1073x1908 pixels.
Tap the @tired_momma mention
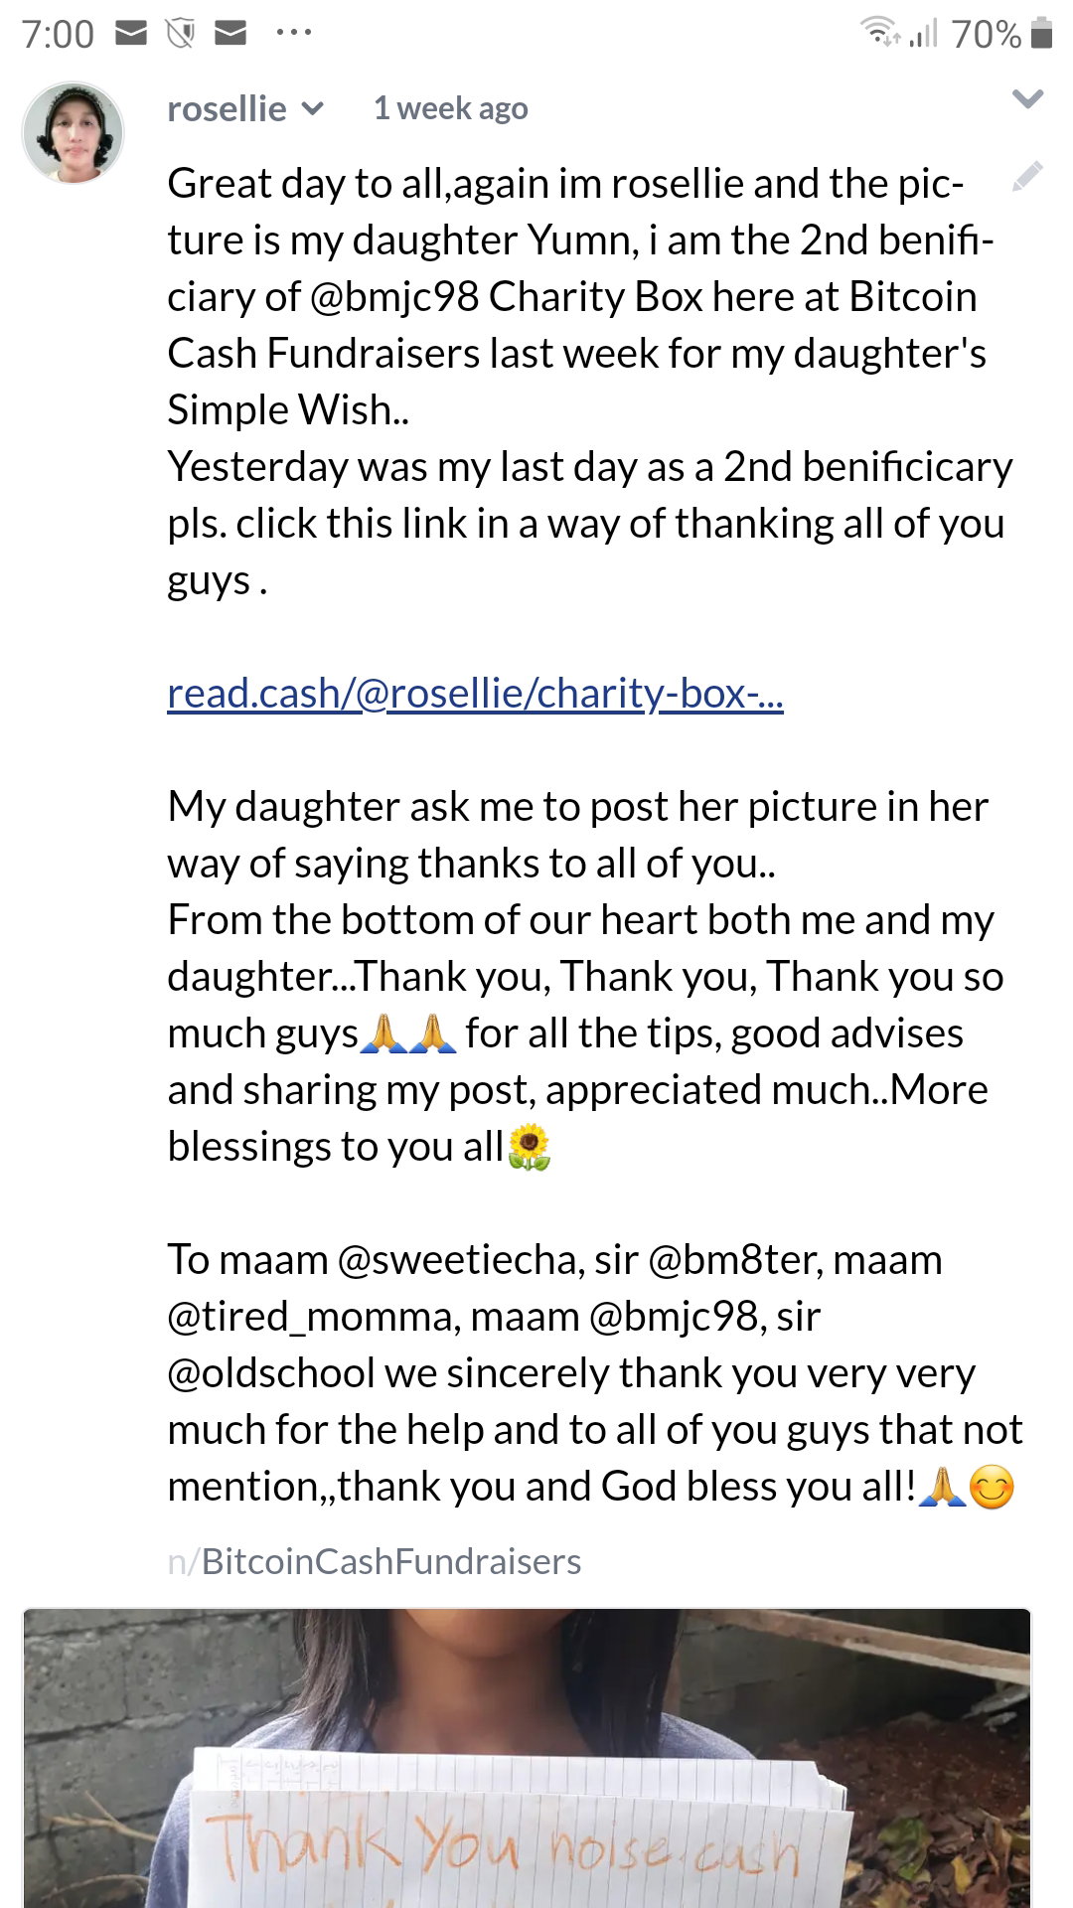(x=312, y=1317)
